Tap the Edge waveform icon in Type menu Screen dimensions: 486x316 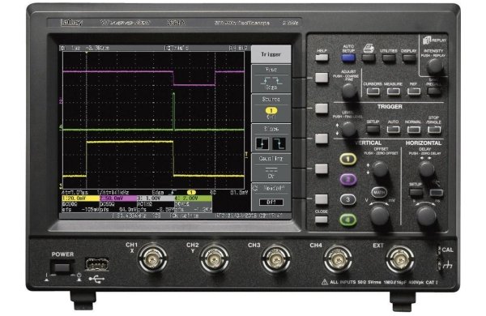click(x=271, y=82)
